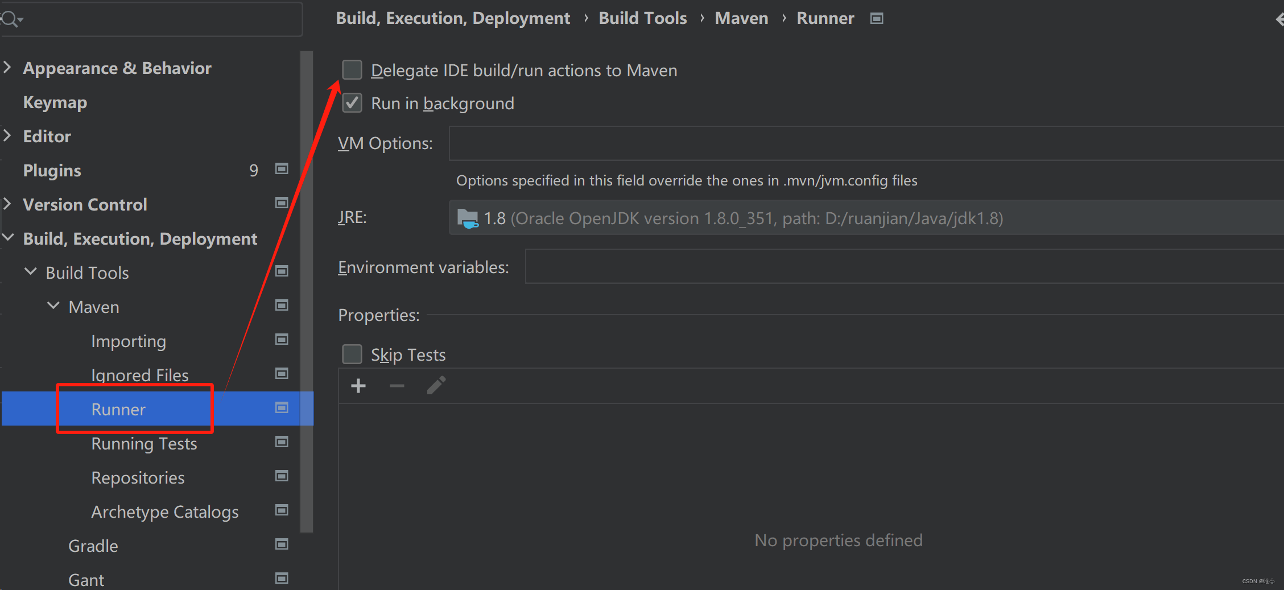Expand the Version Control node
Viewport: 1284px width, 590px height.
point(7,204)
